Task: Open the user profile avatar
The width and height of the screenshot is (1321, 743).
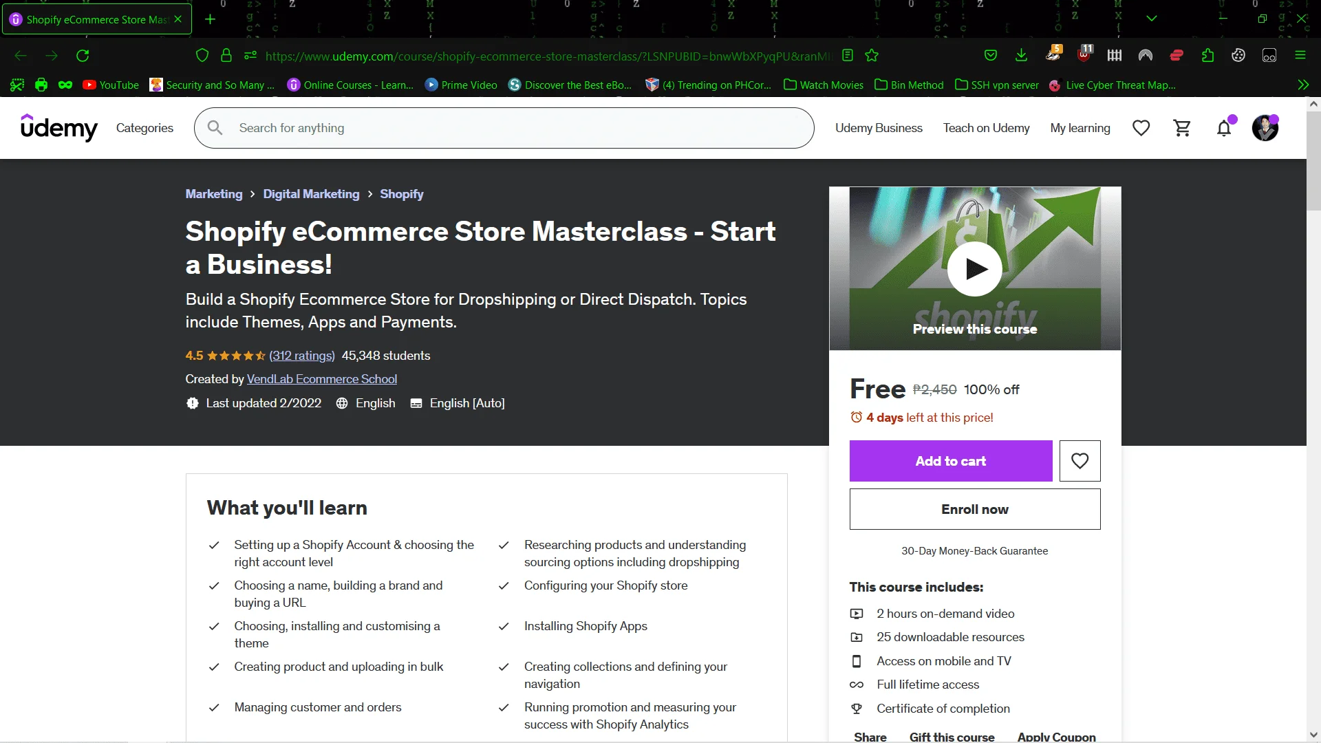Action: (x=1265, y=128)
